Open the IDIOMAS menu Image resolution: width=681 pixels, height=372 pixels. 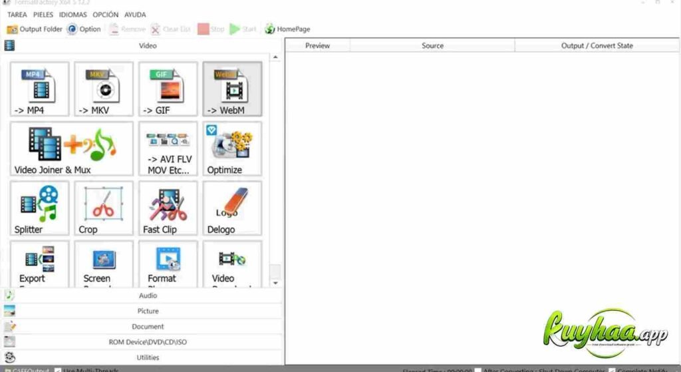(73, 15)
